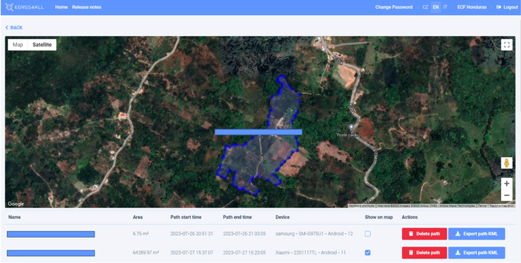
Task: Enable Show on map for samsung path
Action: tap(367, 233)
